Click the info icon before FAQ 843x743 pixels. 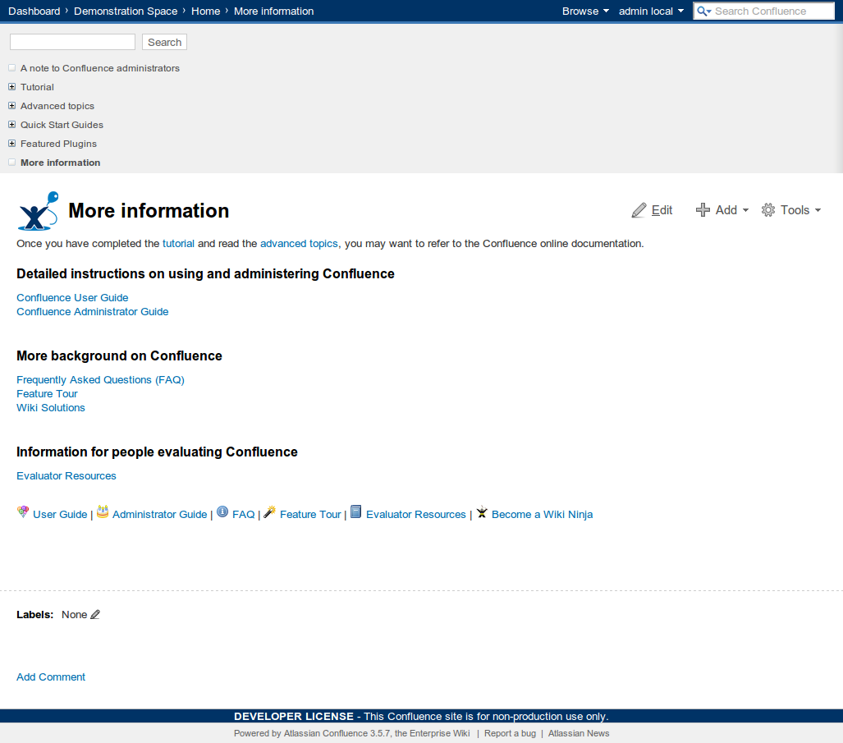[222, 511]
